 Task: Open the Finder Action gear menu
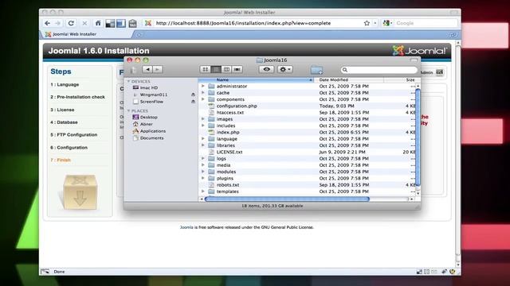[x=285, y=69]
